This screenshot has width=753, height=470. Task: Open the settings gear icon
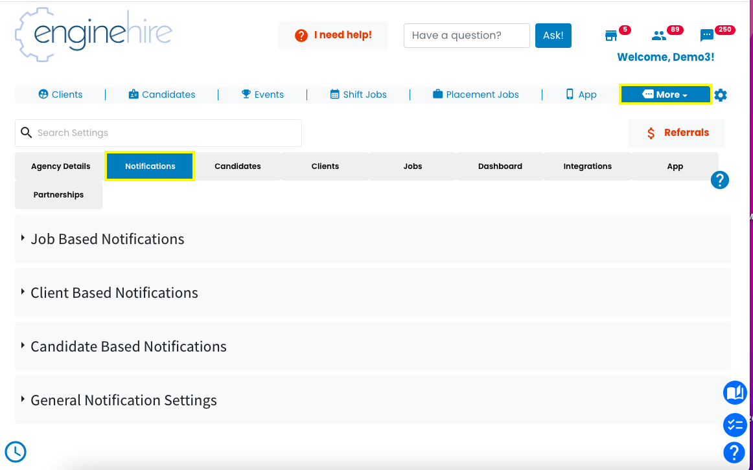721,95
